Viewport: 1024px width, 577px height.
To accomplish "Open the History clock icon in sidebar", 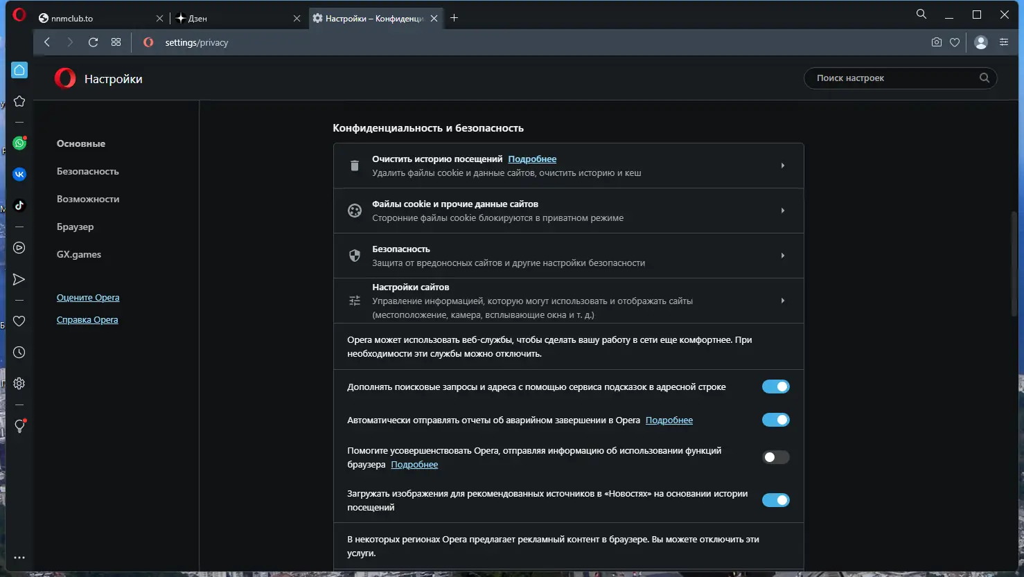I will tap(19, 353).
